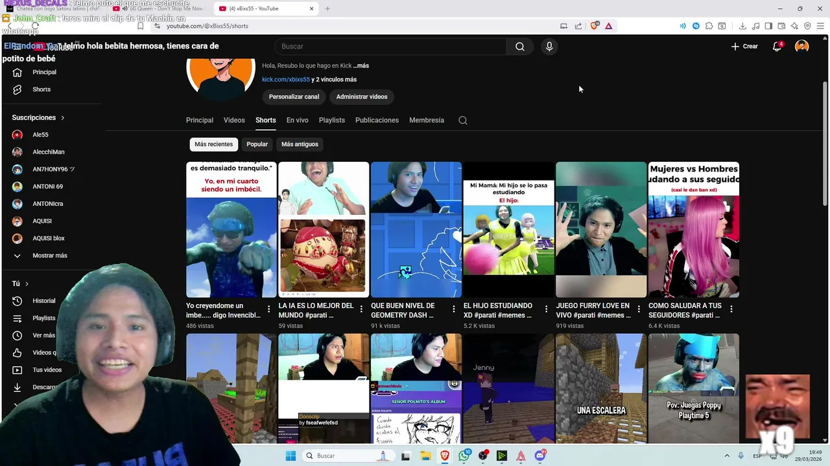
Task: Click the Crear button
Action: [x=744, y=47]
